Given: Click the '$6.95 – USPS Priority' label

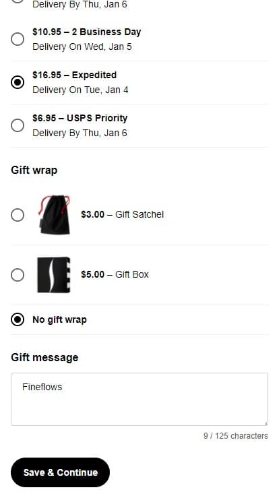Looking at the screenshot, I should pos(80,118).
